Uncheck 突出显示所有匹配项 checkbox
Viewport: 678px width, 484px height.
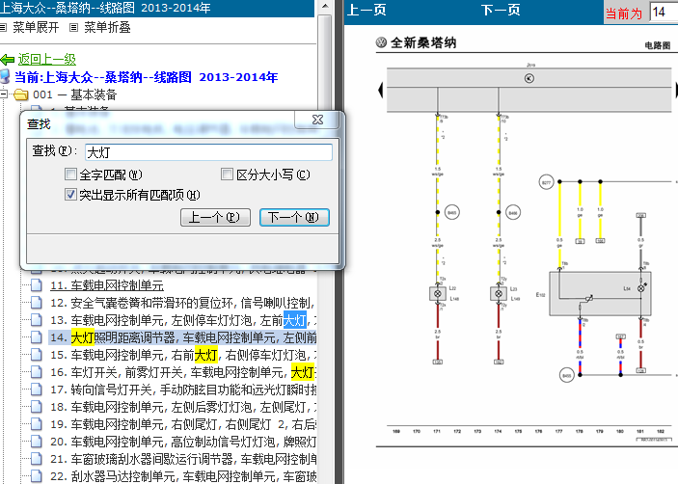pos(70,195)
